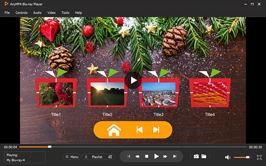The height and width of the screenshot is (166, 266).
Task: Close the AnyMP4 Blu-ray Player window
Action: click(259, 4)
